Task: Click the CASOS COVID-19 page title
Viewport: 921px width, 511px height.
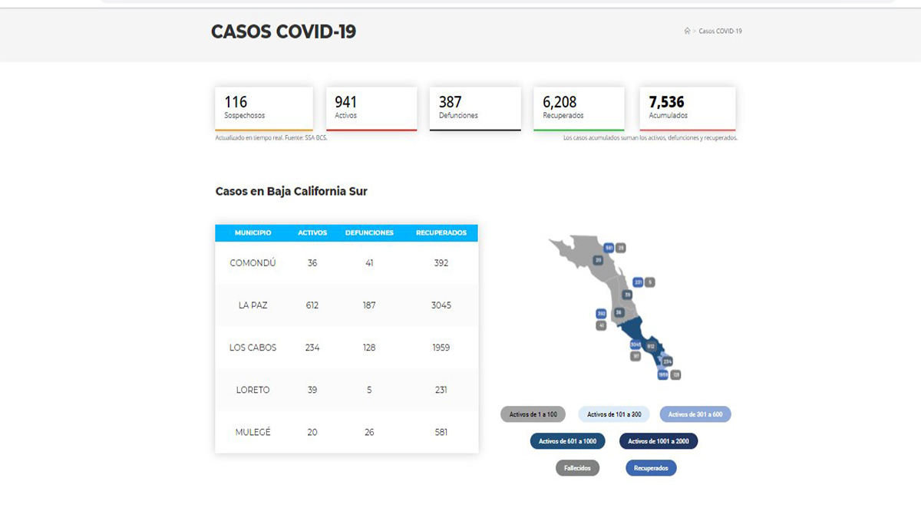Action: (283, 31)
